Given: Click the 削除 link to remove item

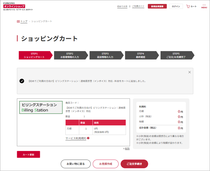Looking at the screenshot, I should (x=127, y=148).
